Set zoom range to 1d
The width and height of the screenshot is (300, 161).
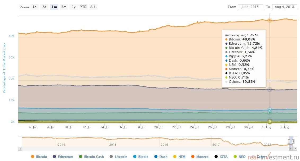(34, 7)
